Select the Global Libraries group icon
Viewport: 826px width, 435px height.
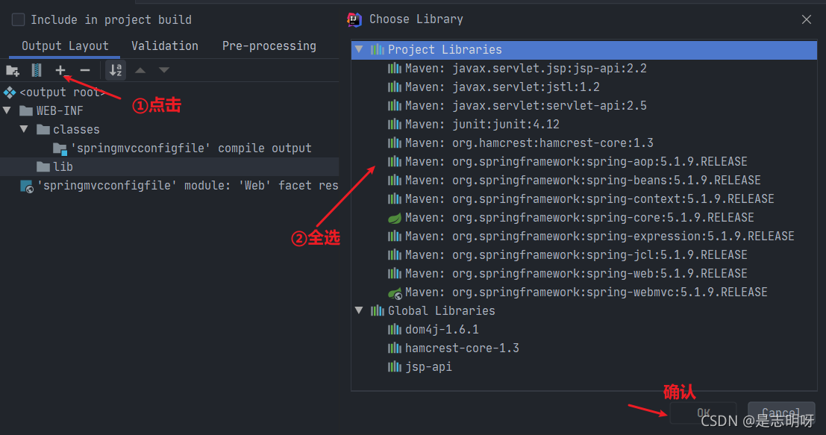(377, 310)
